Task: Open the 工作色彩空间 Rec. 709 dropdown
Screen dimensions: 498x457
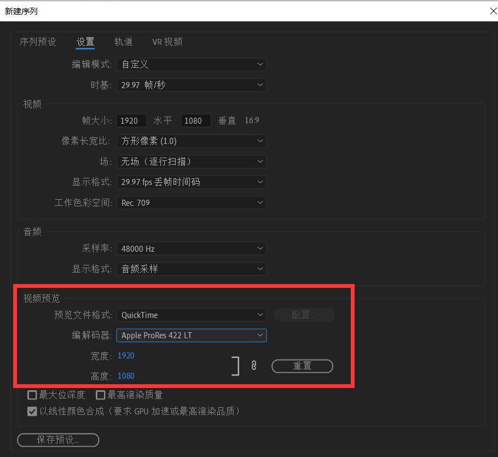Action: [x=192, y=203]
